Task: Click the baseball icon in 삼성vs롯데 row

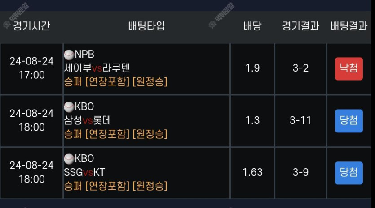Action: click(69, 107)
